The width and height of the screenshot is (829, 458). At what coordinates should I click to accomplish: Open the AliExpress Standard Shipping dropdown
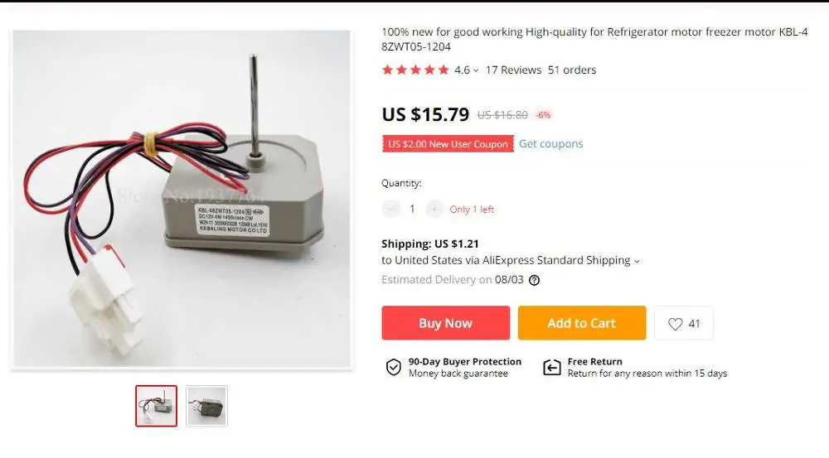pos(637,262)
